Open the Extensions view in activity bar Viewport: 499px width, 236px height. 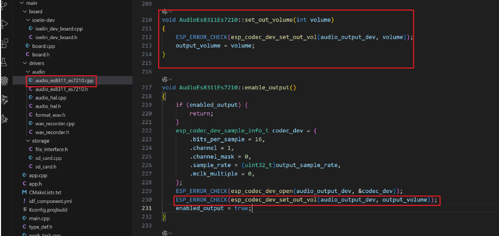(x=5, y=43)
